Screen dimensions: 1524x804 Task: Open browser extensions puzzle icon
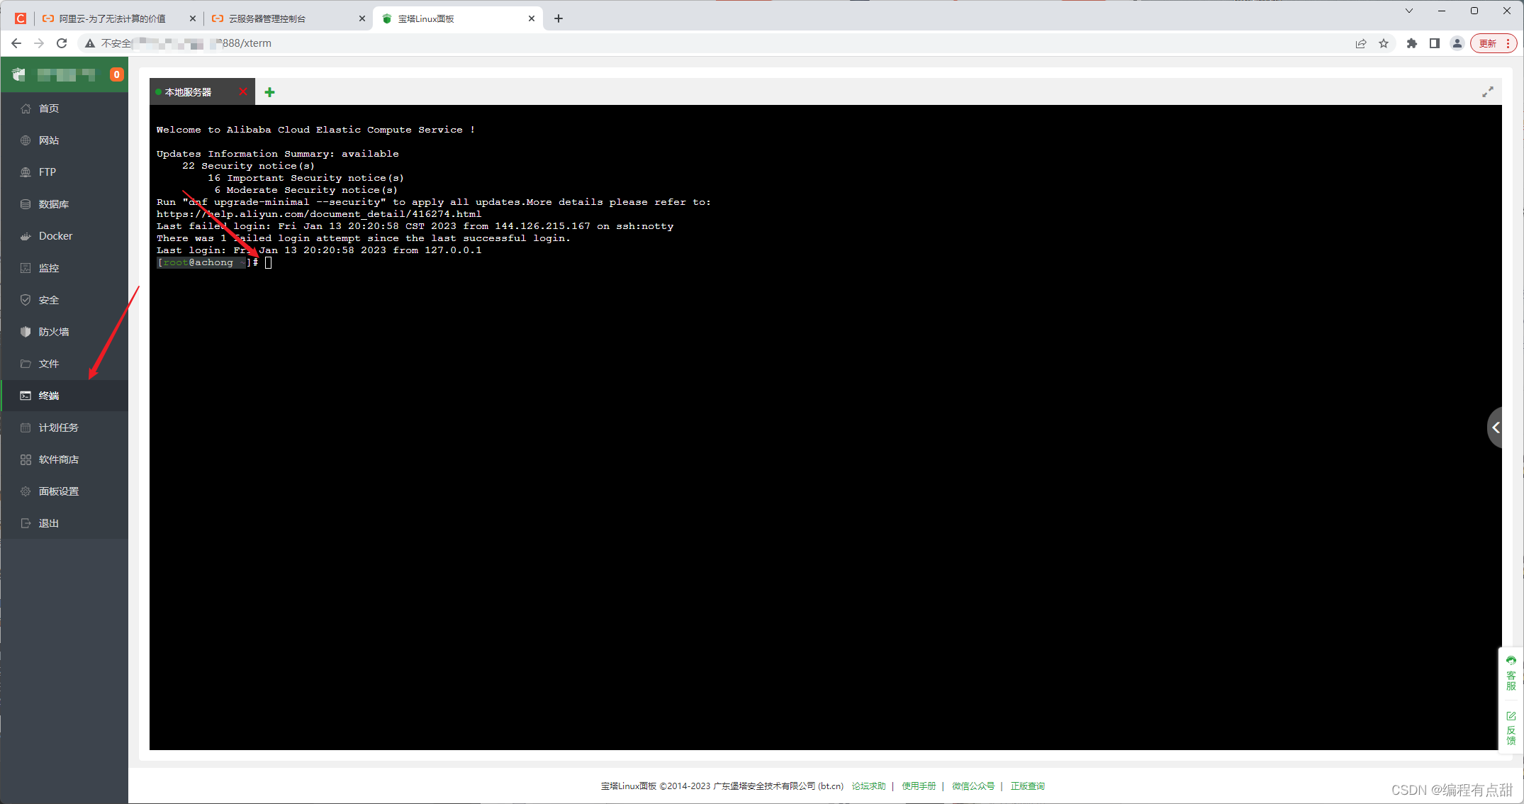click(x=1412, y=43)
